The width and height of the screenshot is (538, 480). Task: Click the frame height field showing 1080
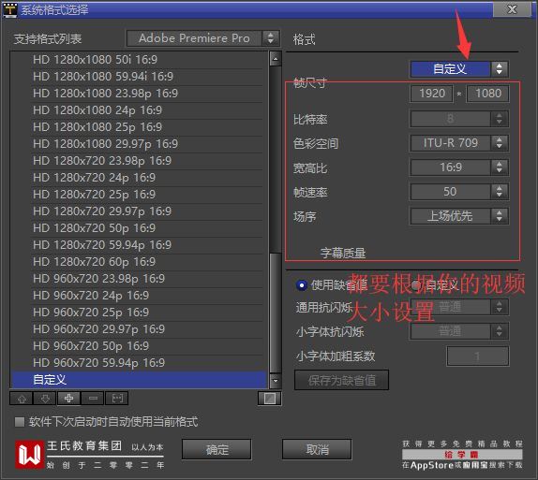tap(487, 94)
